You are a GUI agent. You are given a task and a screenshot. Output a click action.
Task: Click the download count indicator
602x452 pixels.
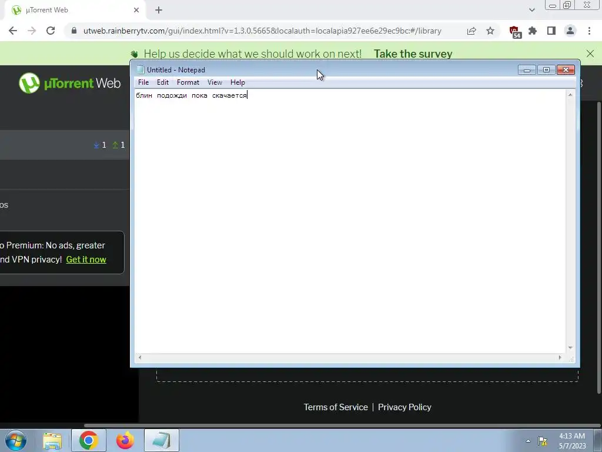[100, 145]
